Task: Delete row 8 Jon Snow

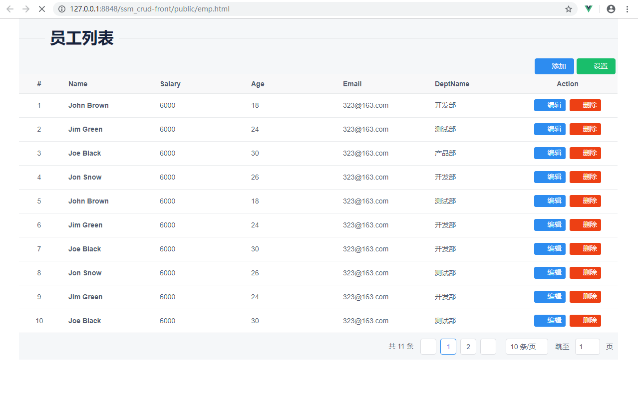Action: tap(585, 273)
